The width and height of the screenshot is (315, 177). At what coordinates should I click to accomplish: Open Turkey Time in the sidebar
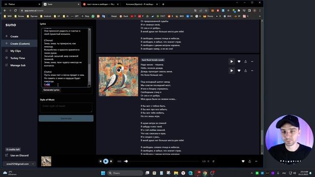pos(18,58)
